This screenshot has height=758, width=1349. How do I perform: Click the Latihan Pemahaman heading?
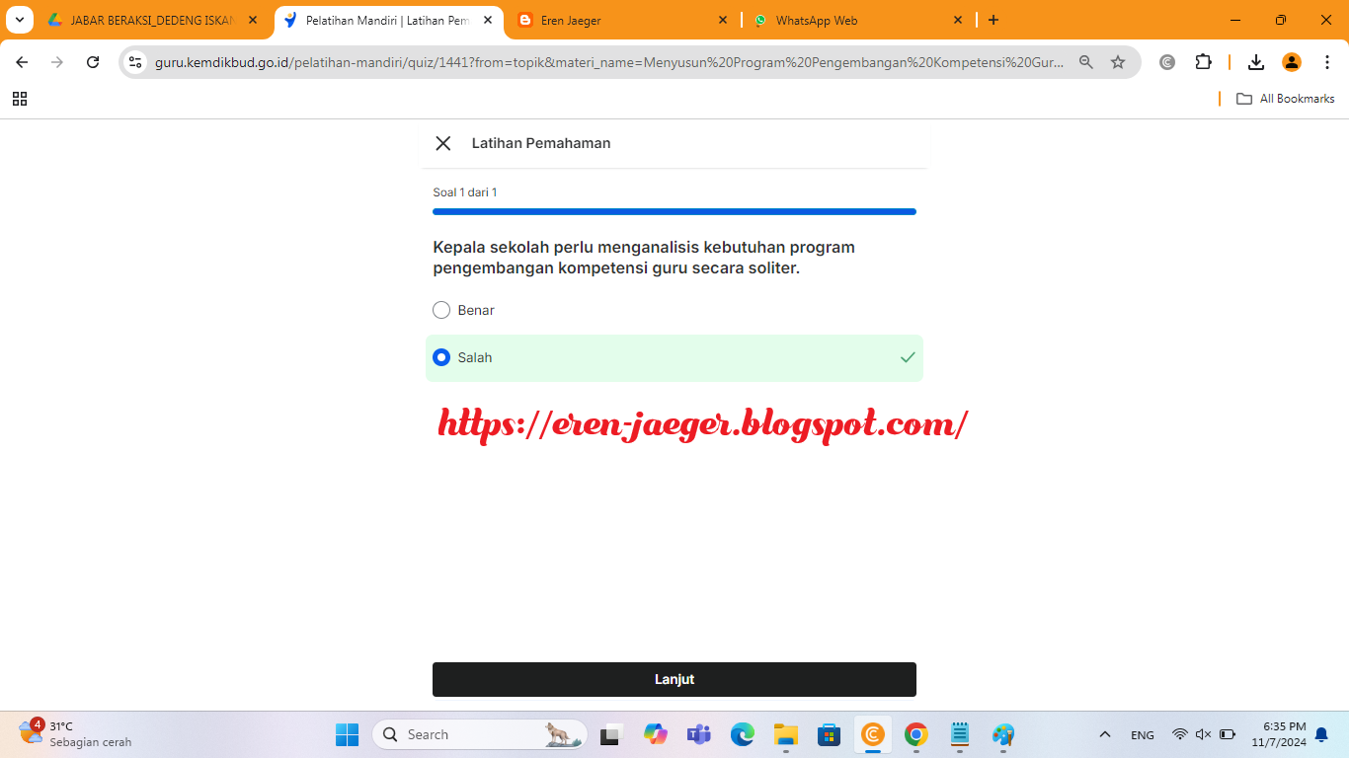(541, 143)
